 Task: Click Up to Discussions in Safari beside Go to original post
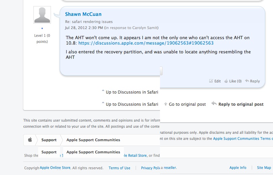tap(132, 104)
